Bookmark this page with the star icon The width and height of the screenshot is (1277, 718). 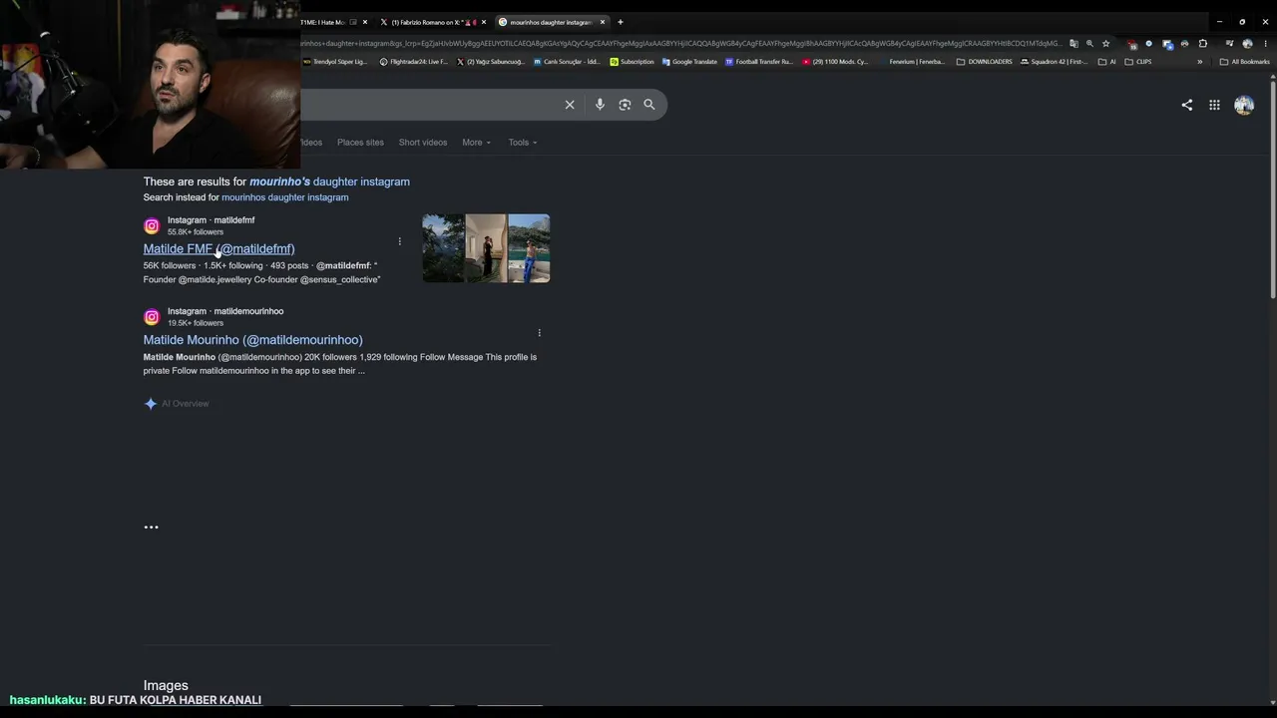click(1105, 44)
